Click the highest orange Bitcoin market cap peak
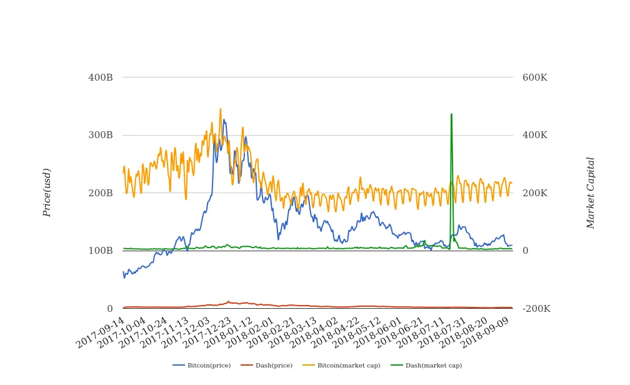Image resolution: width=630 pixels, height=385 pixels. tap(220, 109)
